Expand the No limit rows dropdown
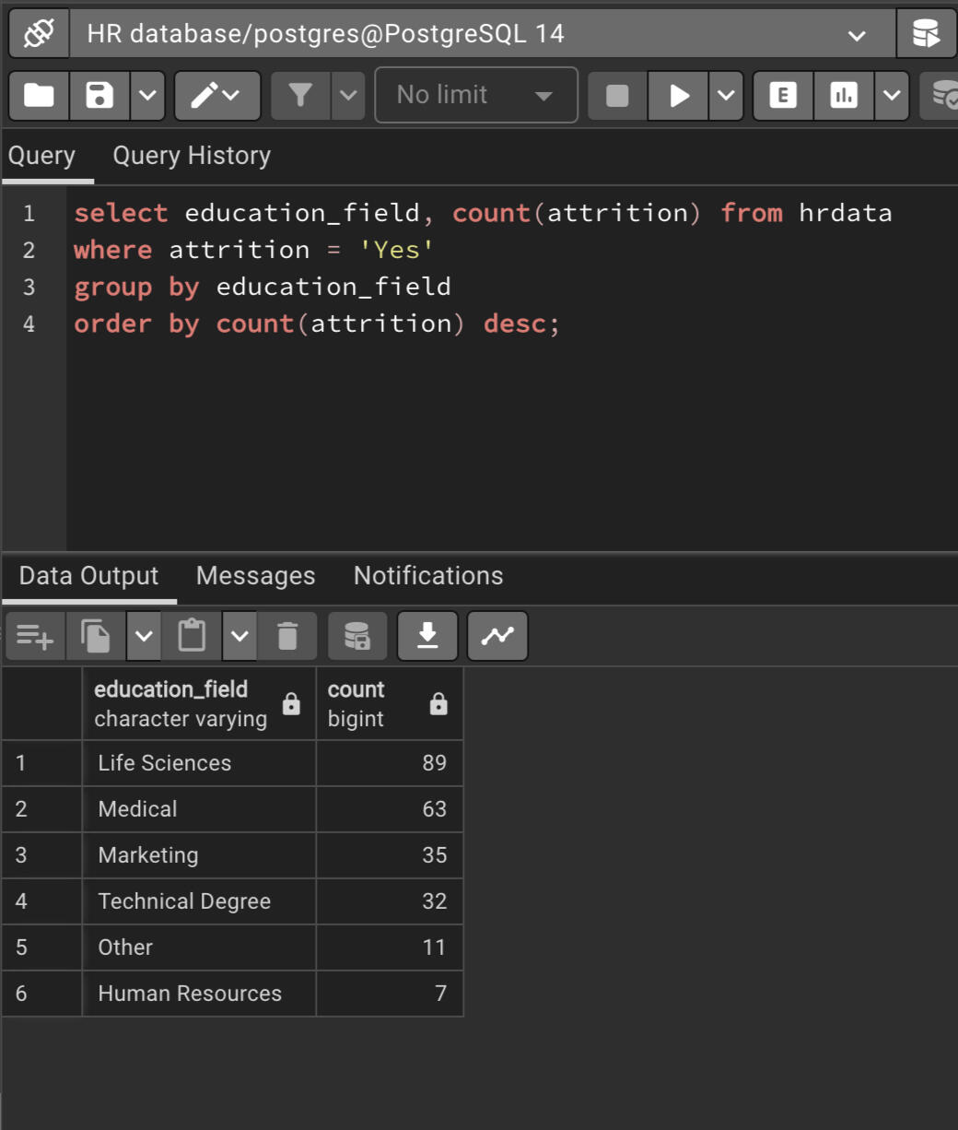 click(475, 95)
